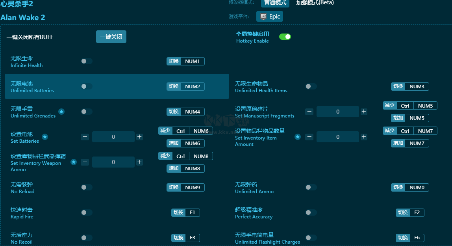This screenshot has height=246, width=452.
Task: Turn on Unlimited Batteries toggle
Action: click(x=87, y=86)
